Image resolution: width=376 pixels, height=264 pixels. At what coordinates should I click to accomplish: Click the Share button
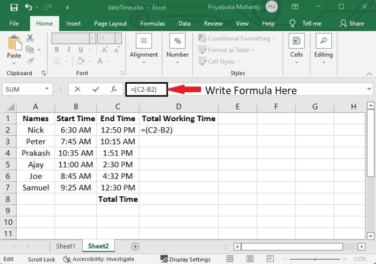(352, 24)
